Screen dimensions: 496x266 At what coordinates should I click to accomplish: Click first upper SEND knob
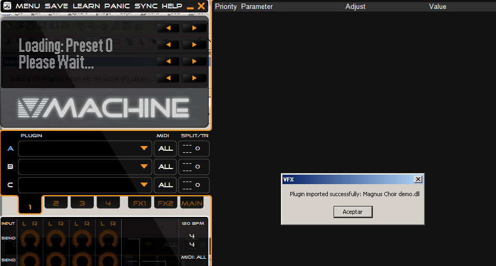click(x=30, y=239)
